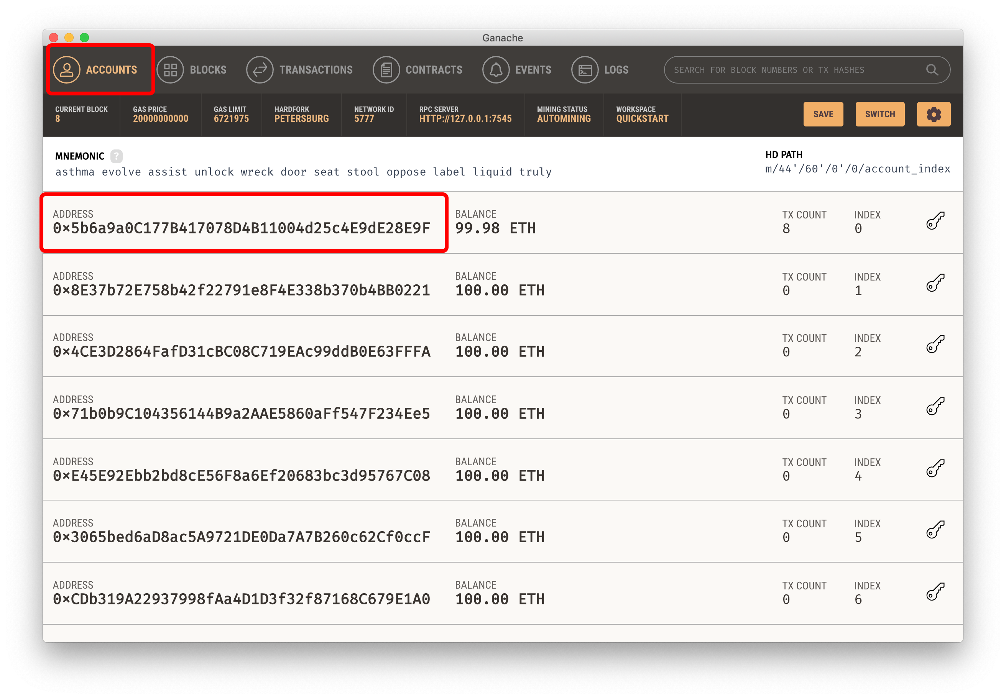The image size is (1006, 699).
Task: Click the search magnifier icon
Action: 932,70
